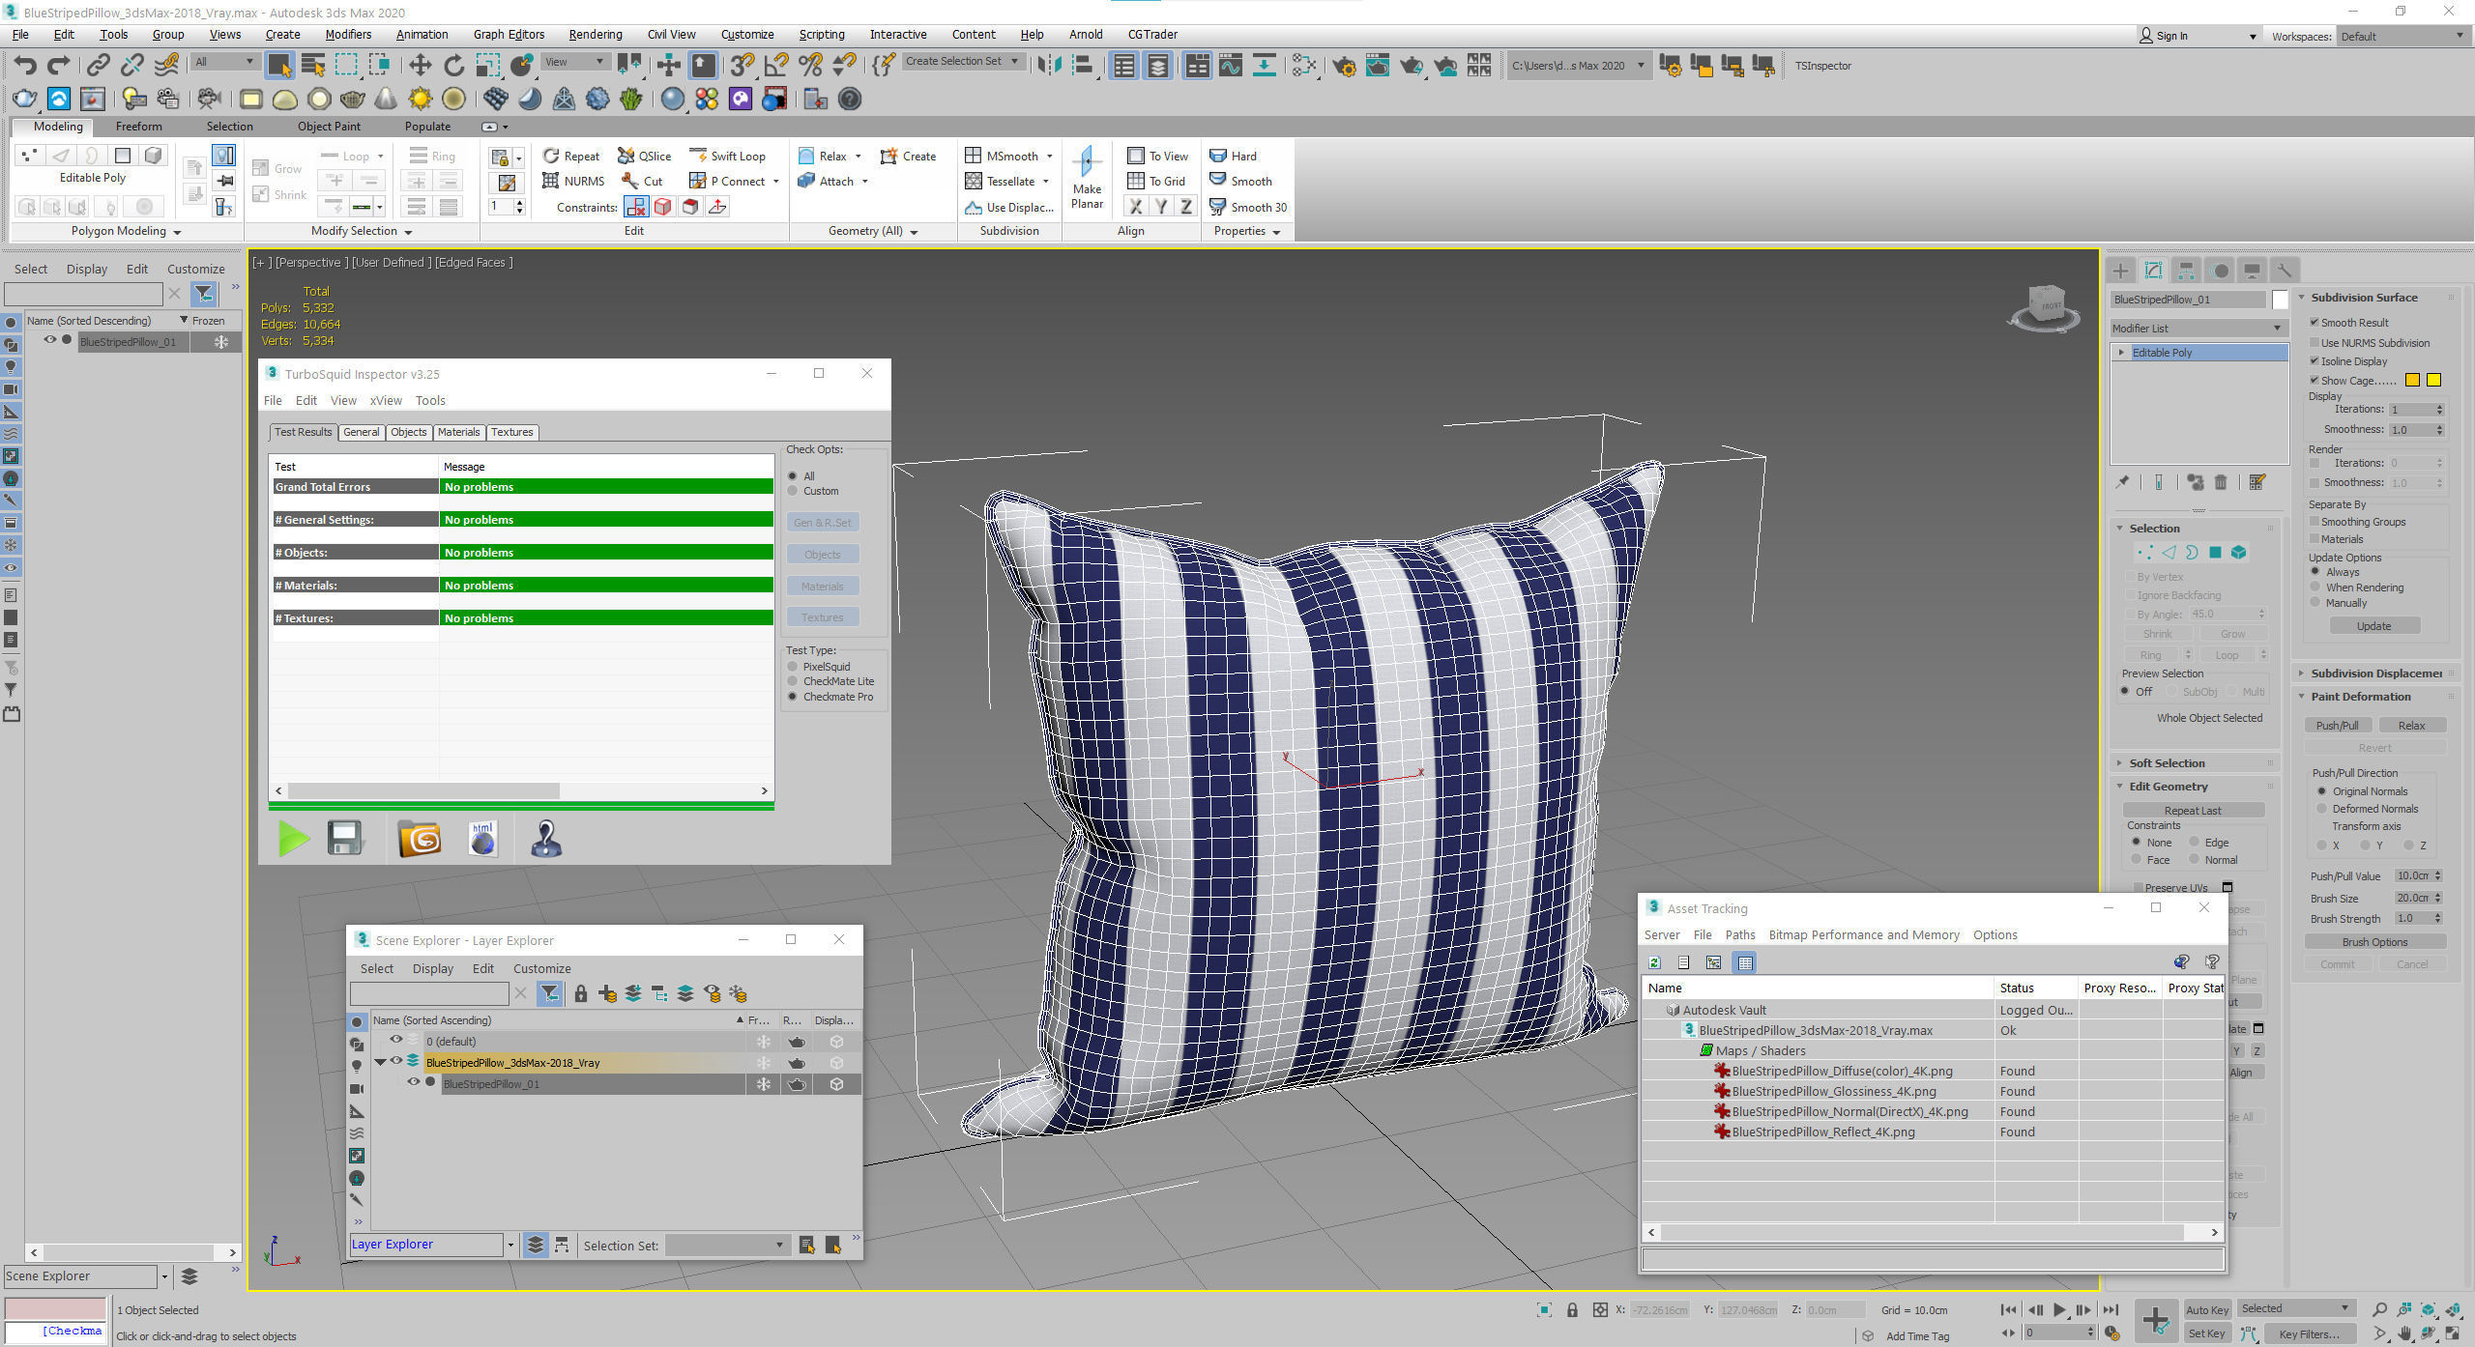Click the first yellow cage color swatch
Image resolution: width=2475 pixels, height=1347 pixels.
coord(2412,380)
